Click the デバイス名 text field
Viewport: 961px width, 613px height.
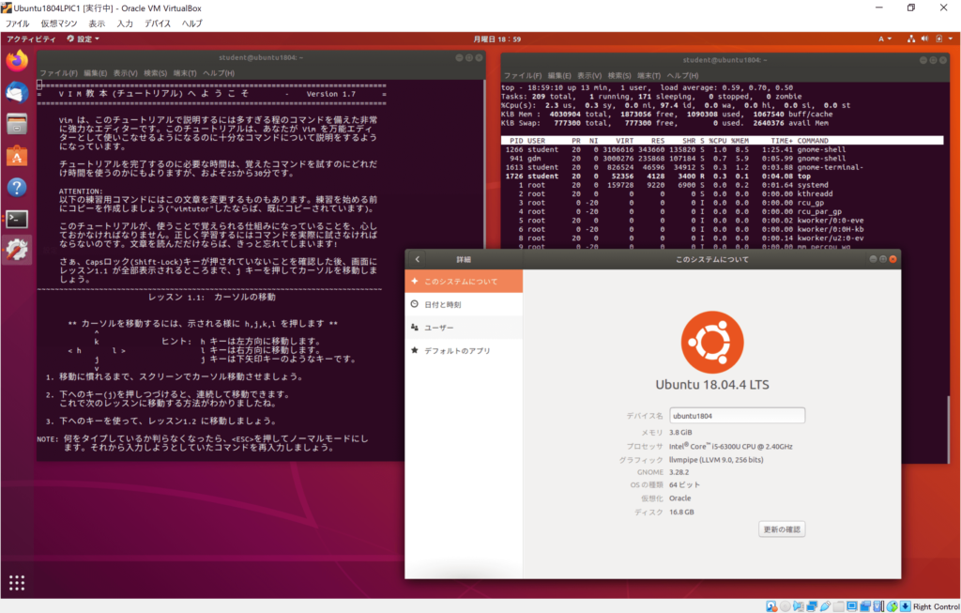click(737, 415)
